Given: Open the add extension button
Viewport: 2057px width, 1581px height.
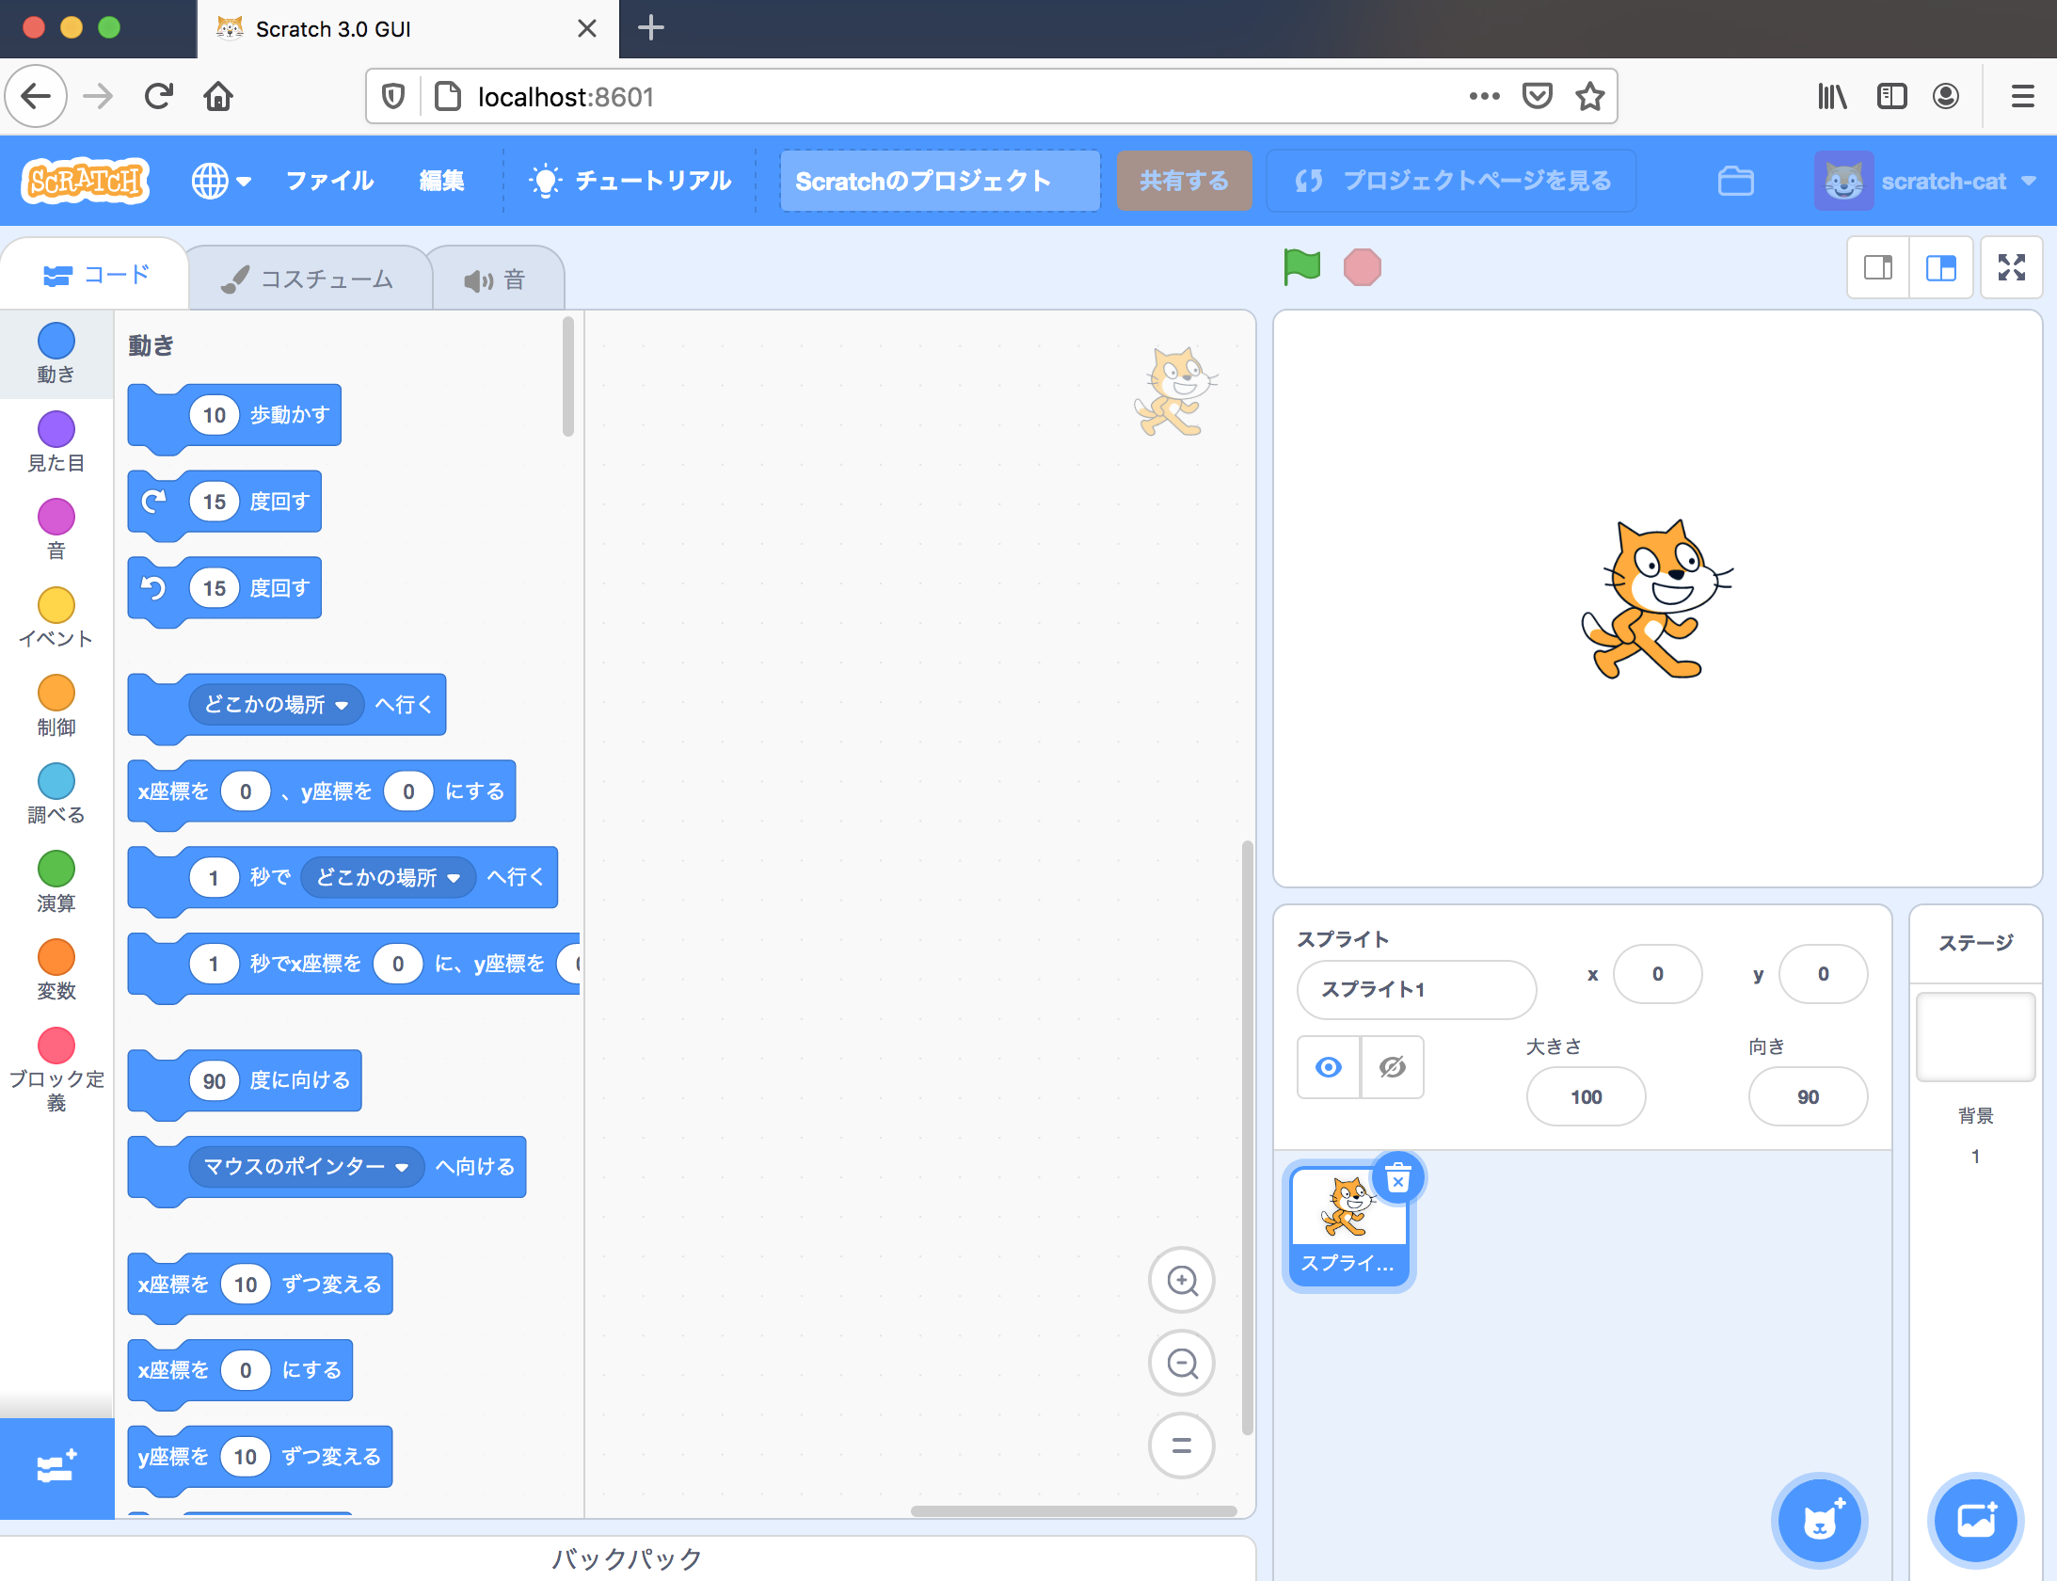Looking at the screenshot, I should [56, 1467].
